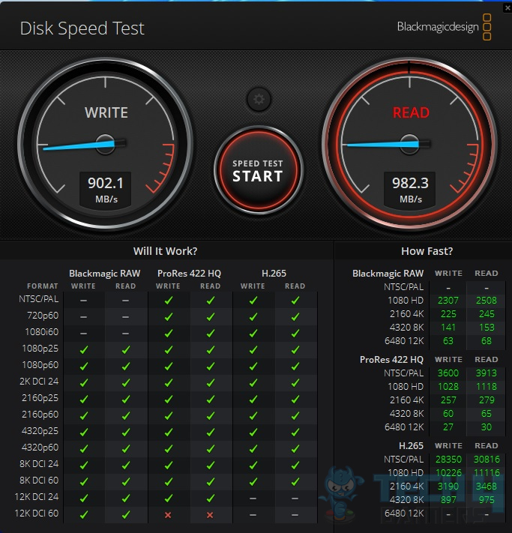
Task: Click the WRITE gauge dial
Action: [106, 144]
